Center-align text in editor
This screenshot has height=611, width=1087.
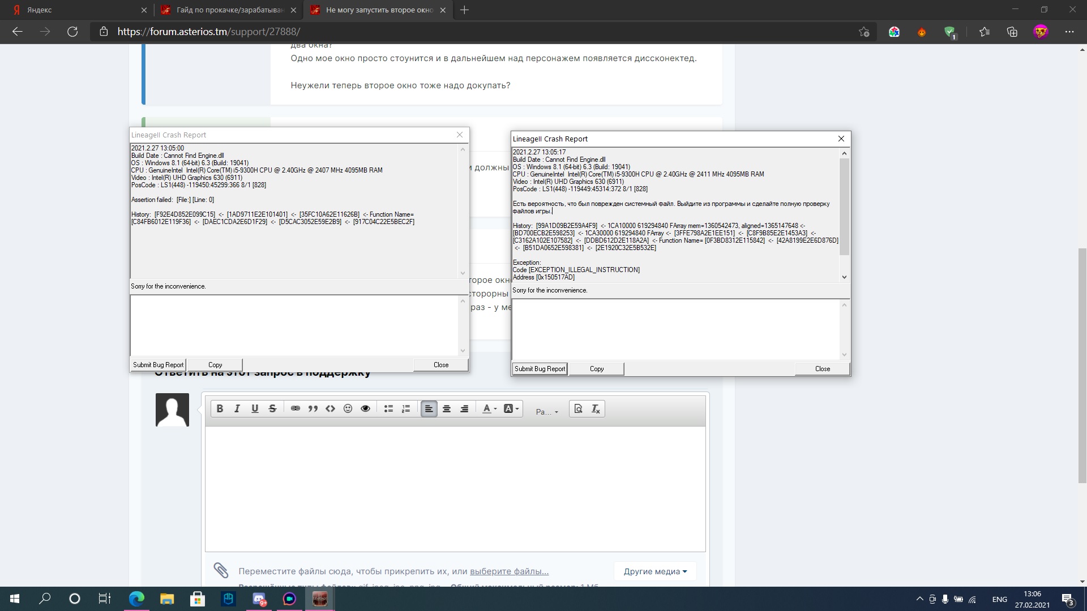(x=446, y=408)
